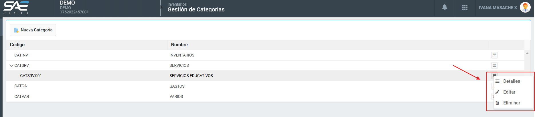Open the SERVICIOS row actions menu icon
Viewport: 535px width, 117px height.
[494, 65]
